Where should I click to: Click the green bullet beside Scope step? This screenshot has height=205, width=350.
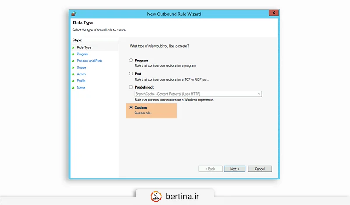73,68
